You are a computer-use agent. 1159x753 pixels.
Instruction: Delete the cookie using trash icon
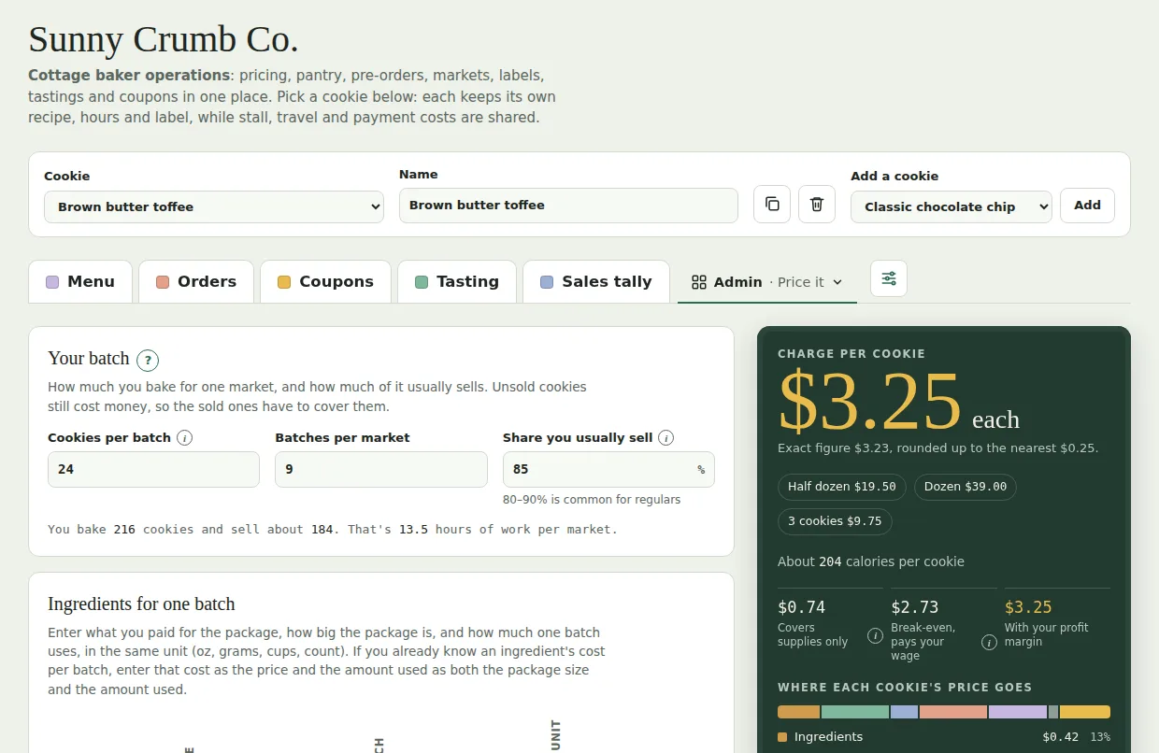click(817, 204)
